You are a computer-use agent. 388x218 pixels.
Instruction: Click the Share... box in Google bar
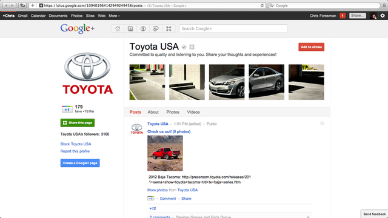pos(358,16)
